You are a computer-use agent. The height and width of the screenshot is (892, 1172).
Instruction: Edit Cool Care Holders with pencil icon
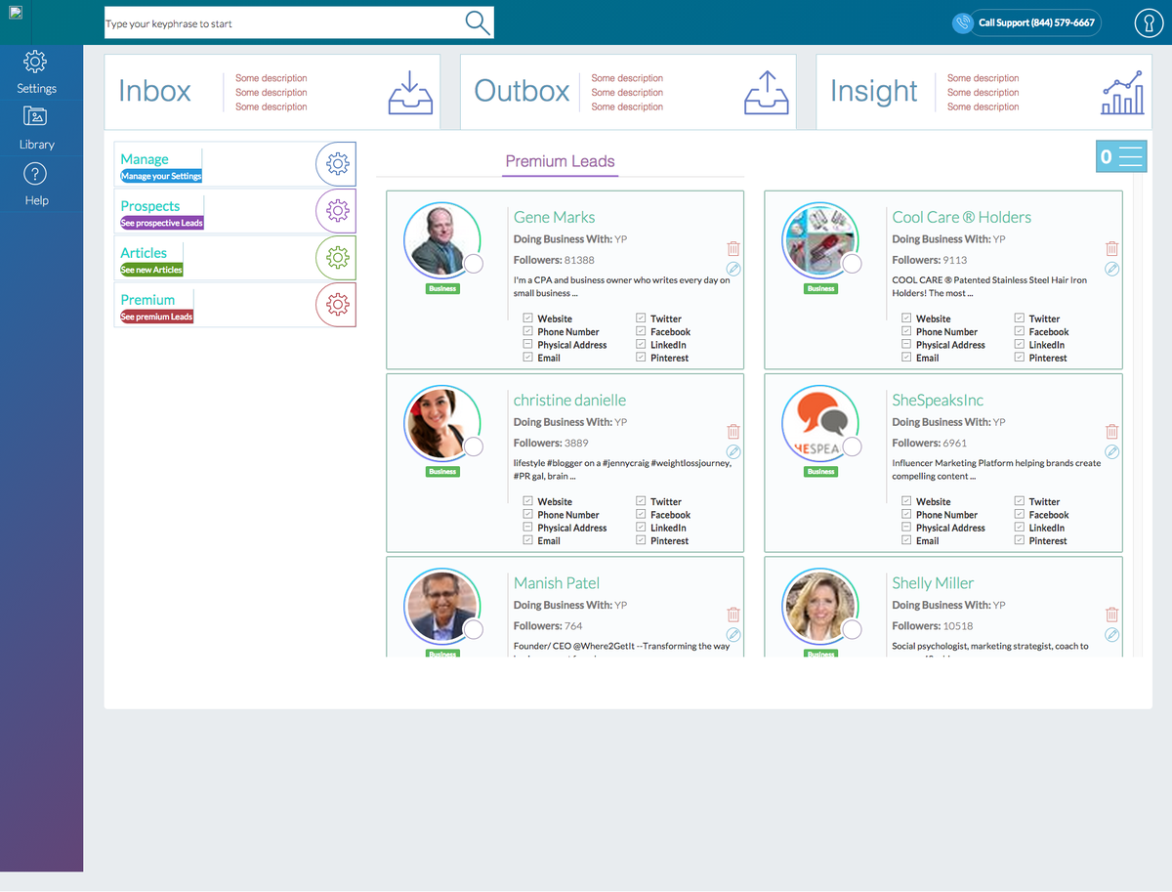(x=1111, y=269)
